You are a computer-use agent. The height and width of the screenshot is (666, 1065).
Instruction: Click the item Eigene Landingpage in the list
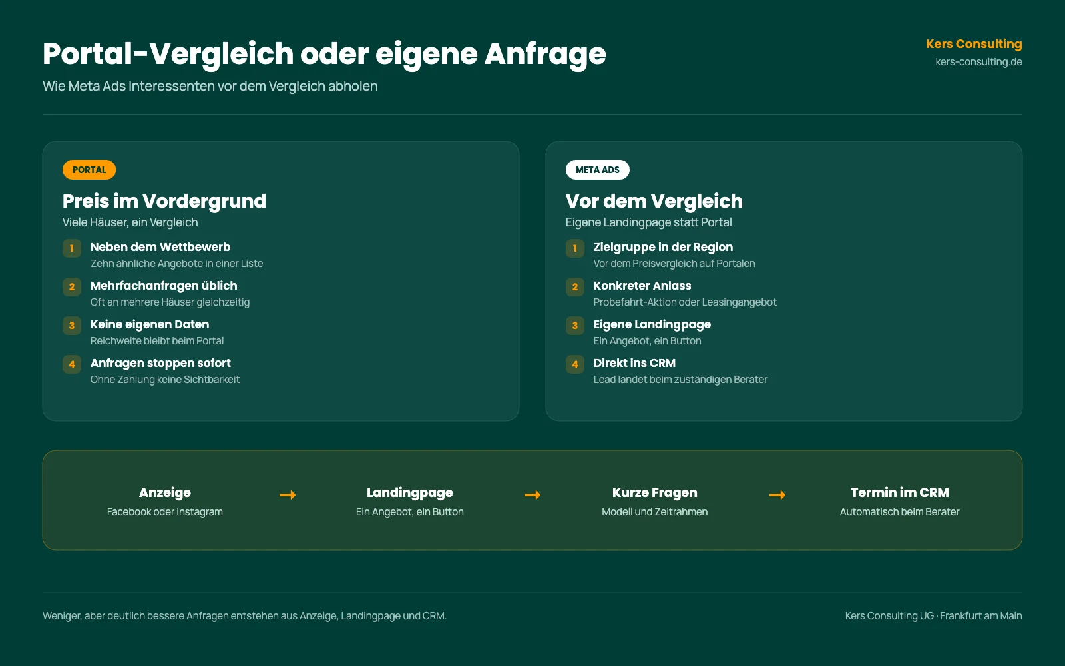pyautogui.click(x=652, y=324)
